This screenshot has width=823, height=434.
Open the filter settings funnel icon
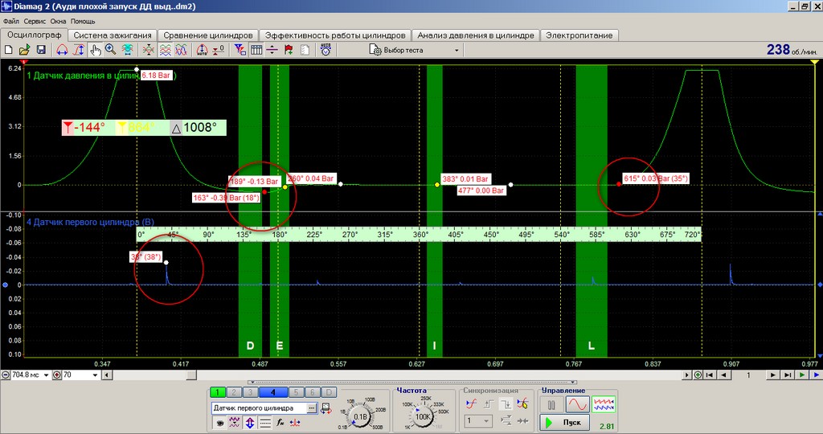[240, 50]
